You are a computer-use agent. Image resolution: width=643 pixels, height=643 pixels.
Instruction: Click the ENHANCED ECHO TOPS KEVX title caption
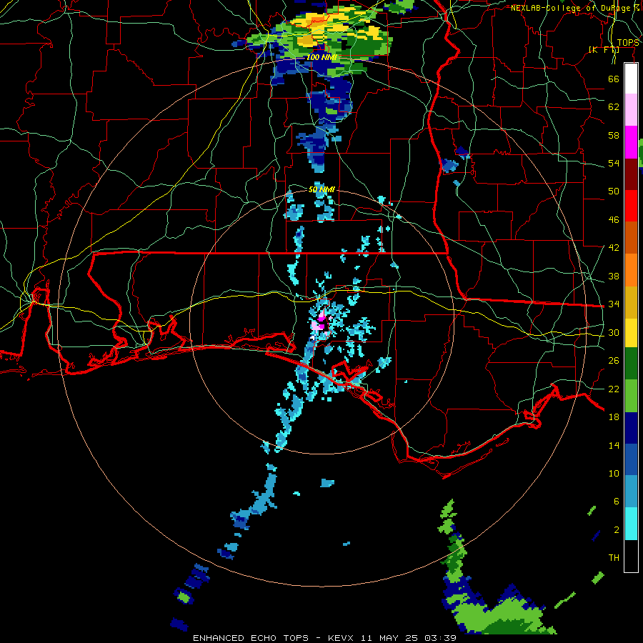(324, 638)
